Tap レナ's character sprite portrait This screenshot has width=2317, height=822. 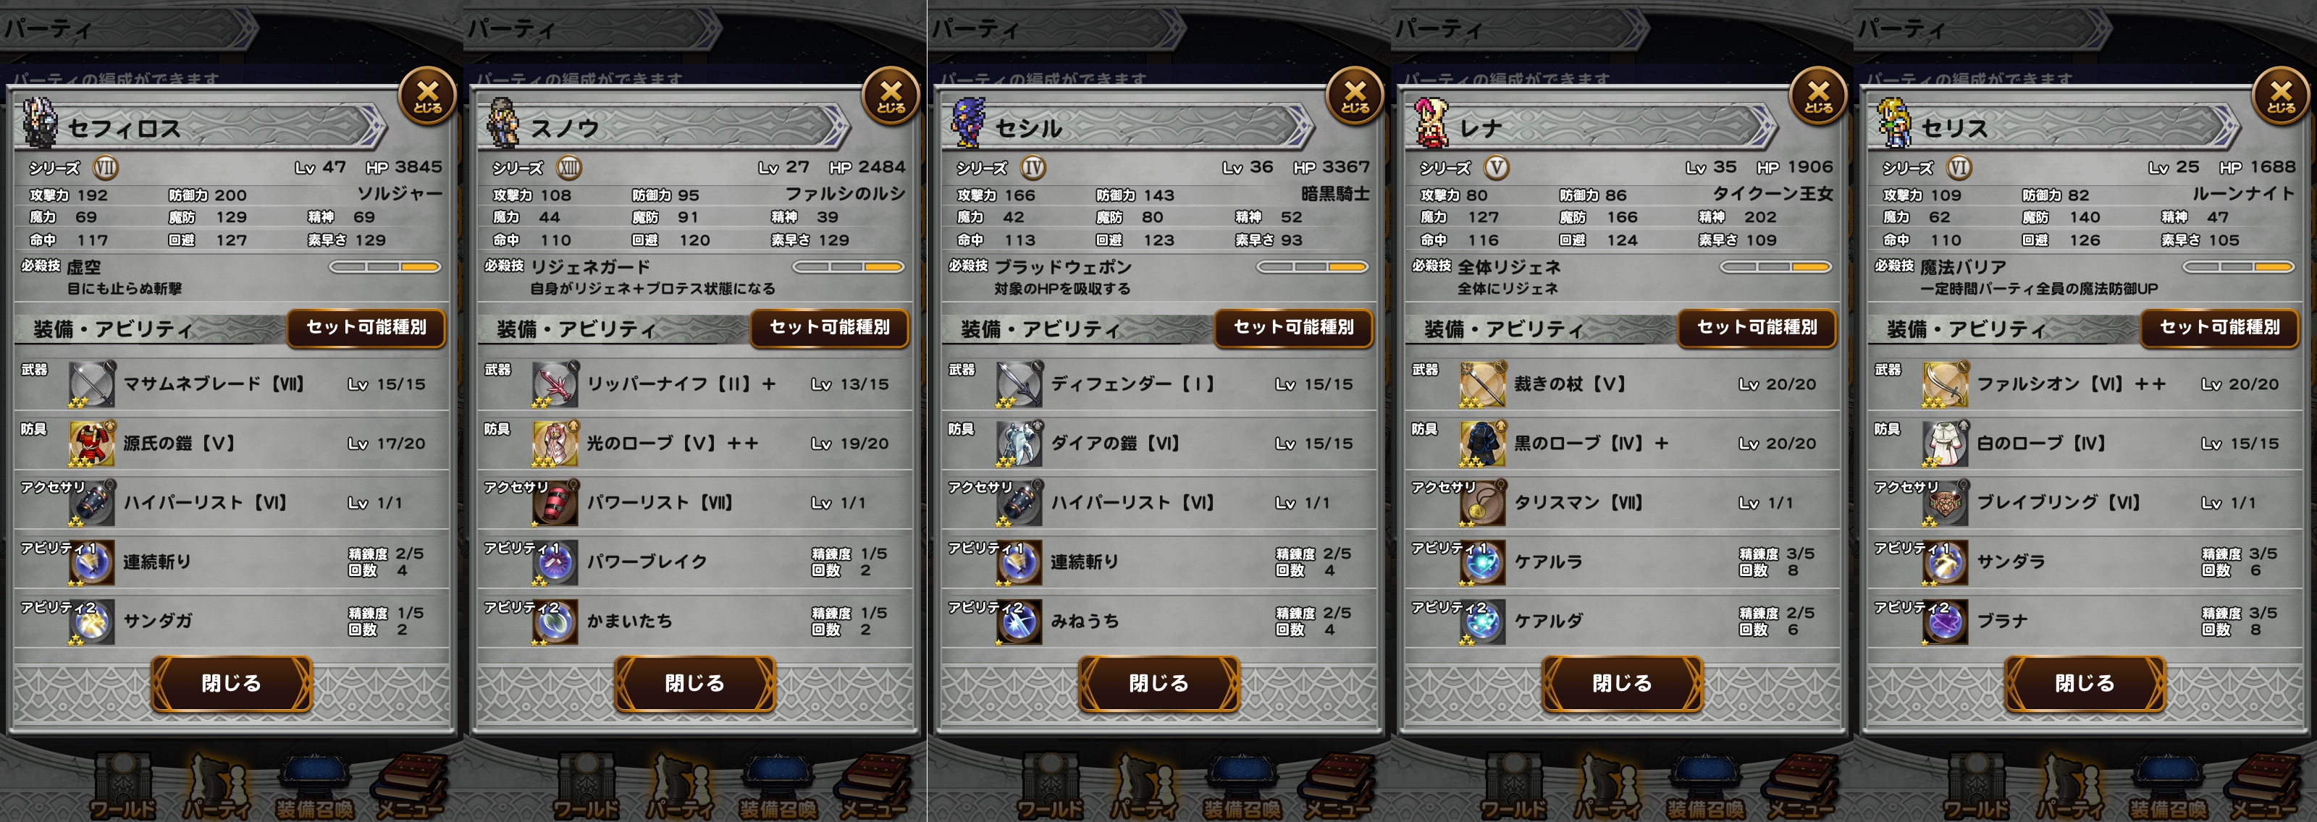(x=1431, y=123)
